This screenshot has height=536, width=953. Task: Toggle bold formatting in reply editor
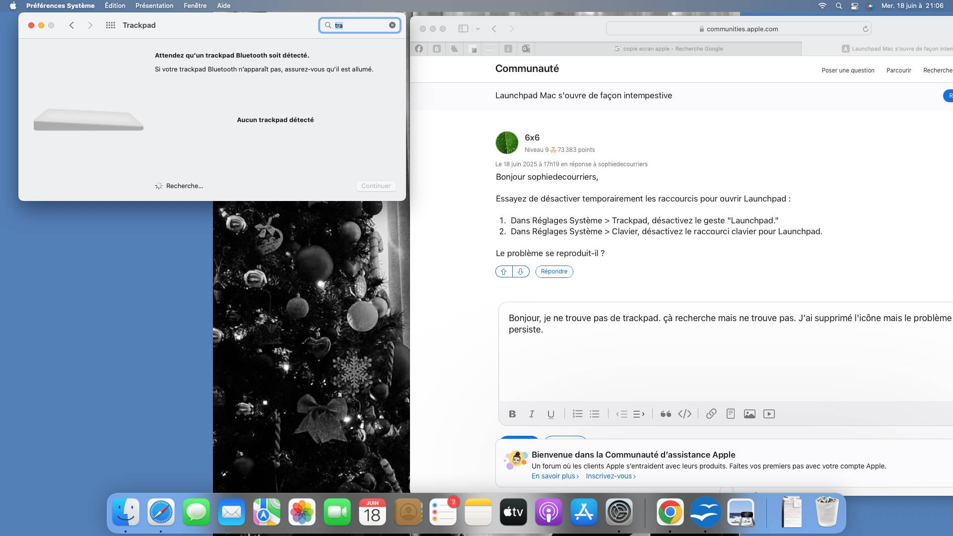click(512, 414)
